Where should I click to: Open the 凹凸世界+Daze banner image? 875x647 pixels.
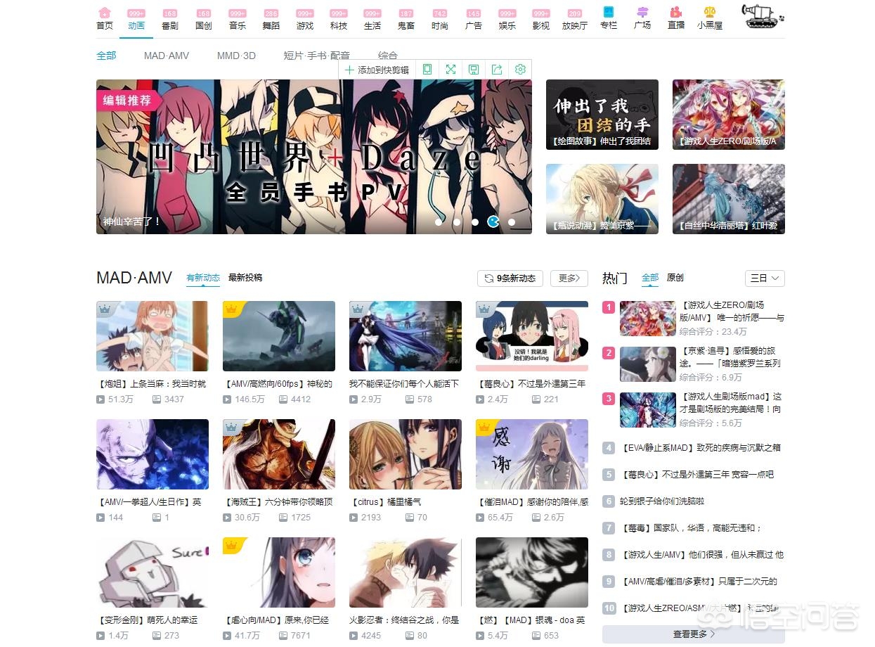[x=314, y=157]
